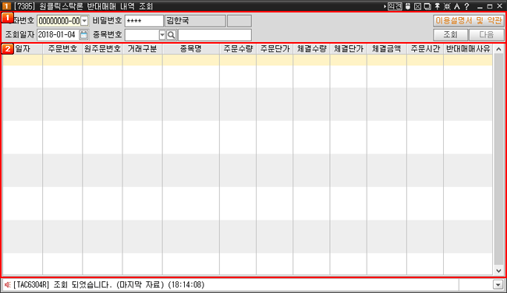Click the 조회 button
Image resolution: width=507 pixels, height=293 pixels.
(x=450, y=34)
